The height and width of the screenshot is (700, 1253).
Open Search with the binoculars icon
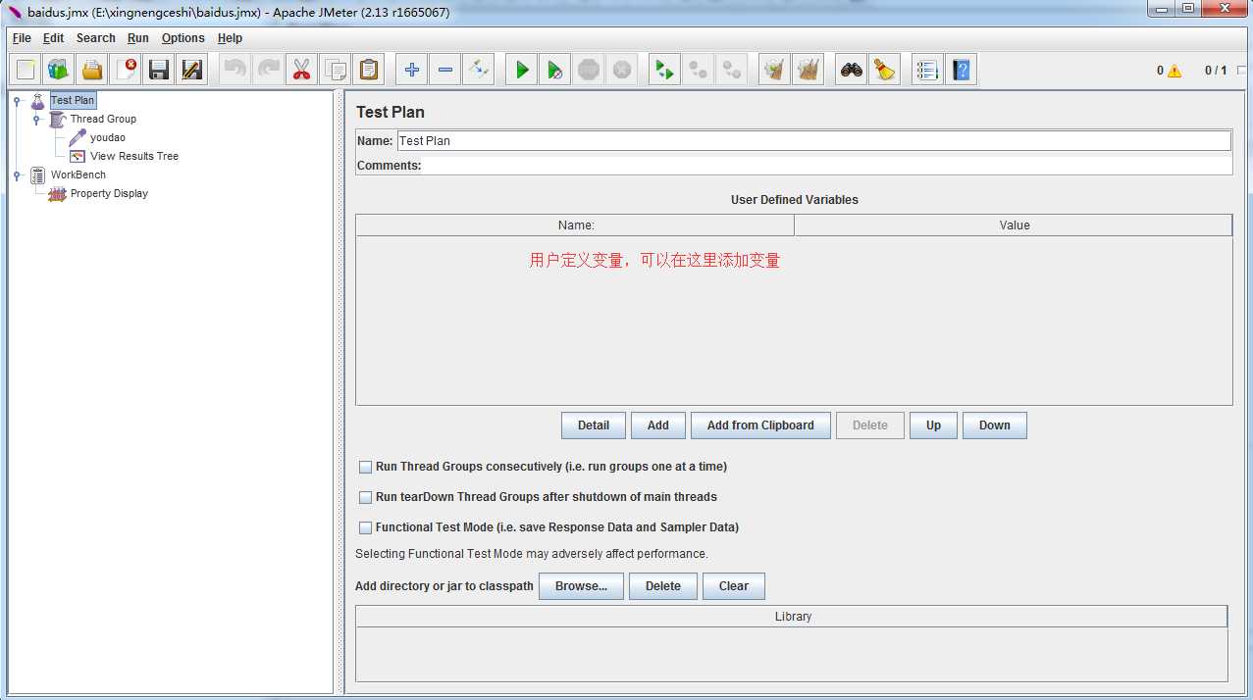tap(852, 70)
